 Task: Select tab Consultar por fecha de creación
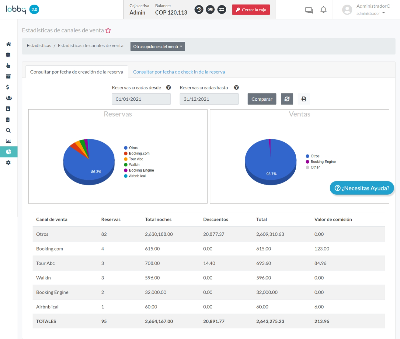[76, 72]
